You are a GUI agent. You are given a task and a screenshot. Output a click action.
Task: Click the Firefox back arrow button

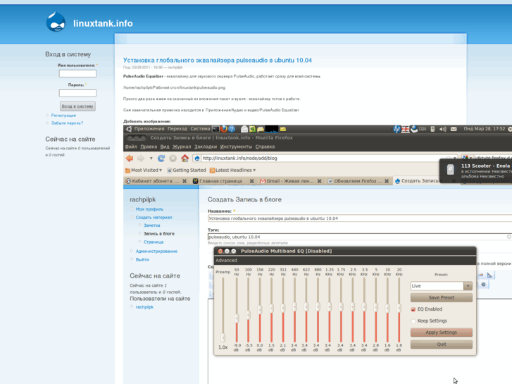tap(130, 158)
